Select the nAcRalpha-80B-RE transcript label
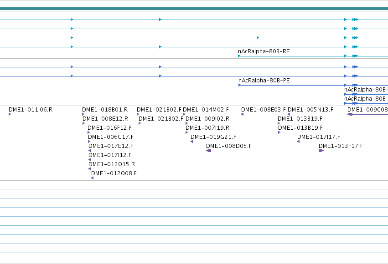Image resolution: width=388 pixels, height=264 pixels. coord(264,51)
